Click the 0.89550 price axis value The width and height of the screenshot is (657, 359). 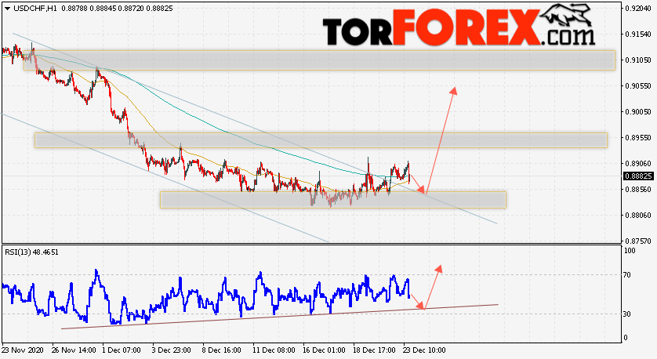point(638,138)
